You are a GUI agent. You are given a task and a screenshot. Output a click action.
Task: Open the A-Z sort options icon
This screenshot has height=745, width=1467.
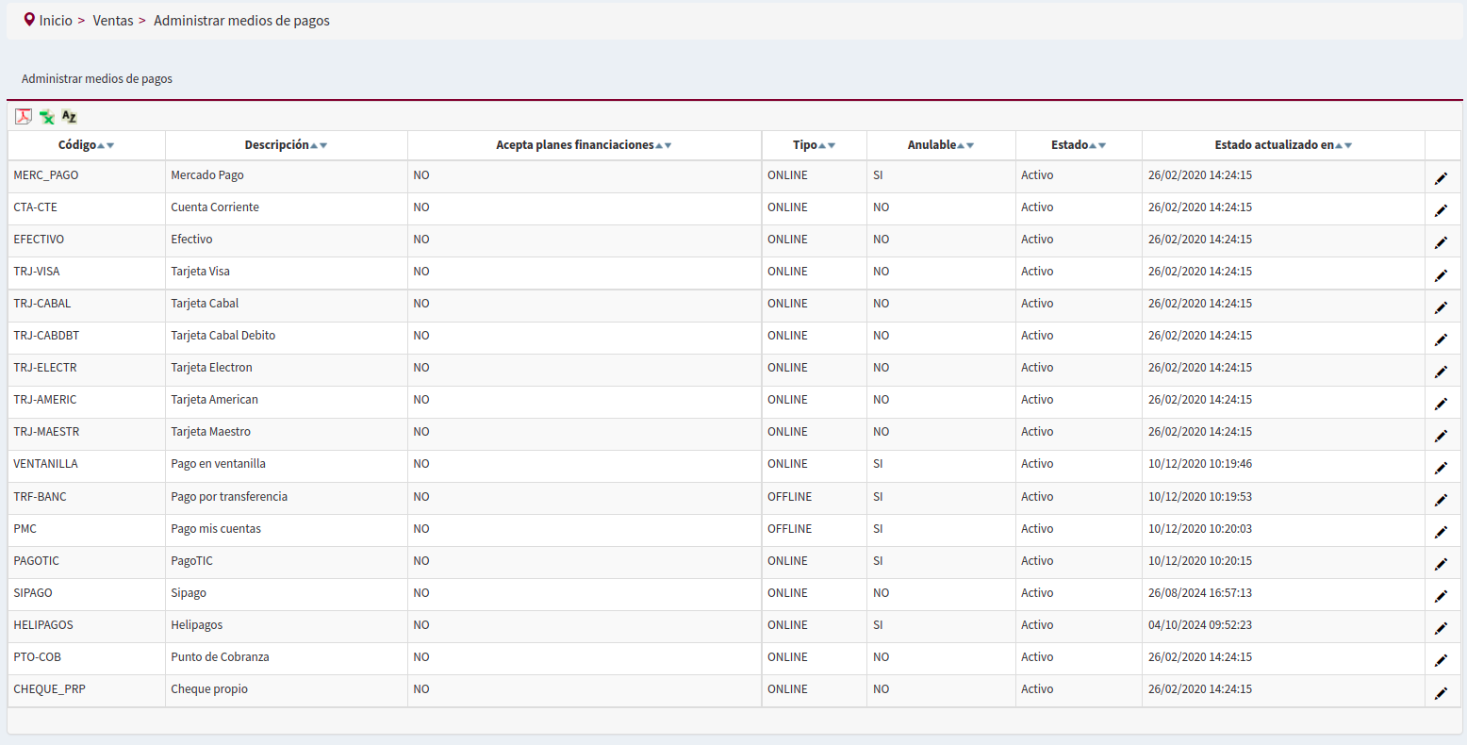click(x=69, y=116)
